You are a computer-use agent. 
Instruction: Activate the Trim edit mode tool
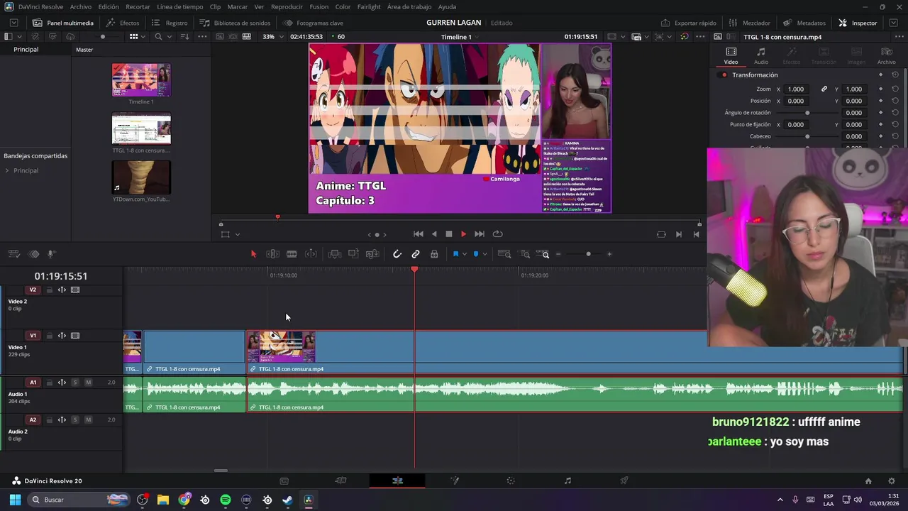272,254
